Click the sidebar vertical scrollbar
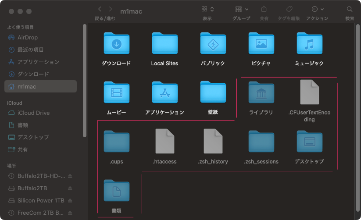 pyautogui.click(x=85, y=79)
